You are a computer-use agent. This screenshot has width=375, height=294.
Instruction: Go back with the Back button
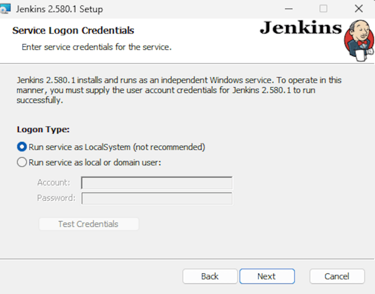[210, 276]
